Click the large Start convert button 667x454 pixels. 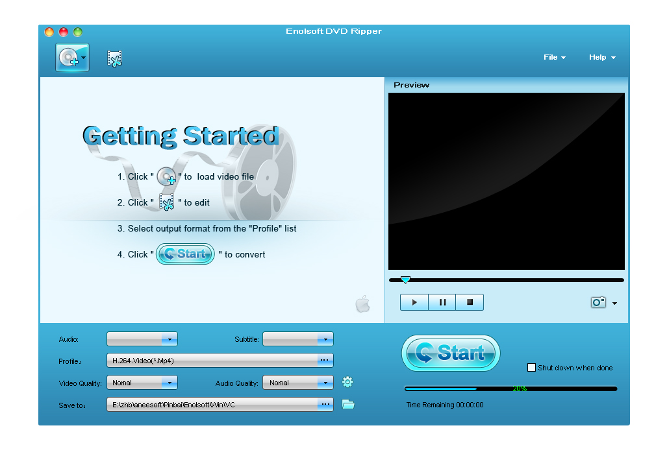click(451, 353)
